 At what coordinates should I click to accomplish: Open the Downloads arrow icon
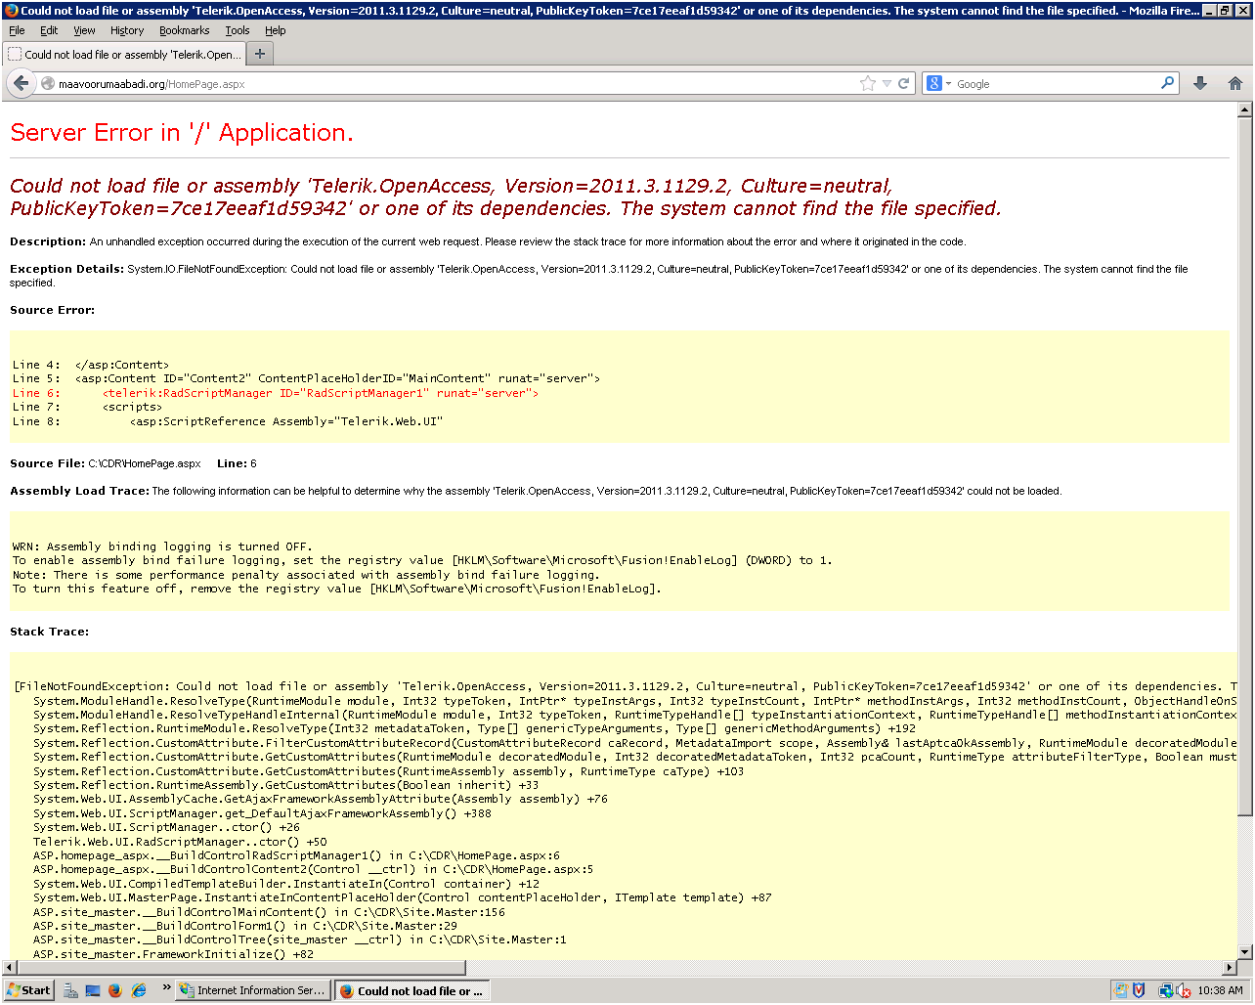(x=1200, y=84)
